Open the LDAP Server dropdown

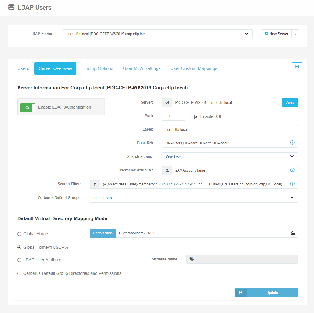(157, 34)
